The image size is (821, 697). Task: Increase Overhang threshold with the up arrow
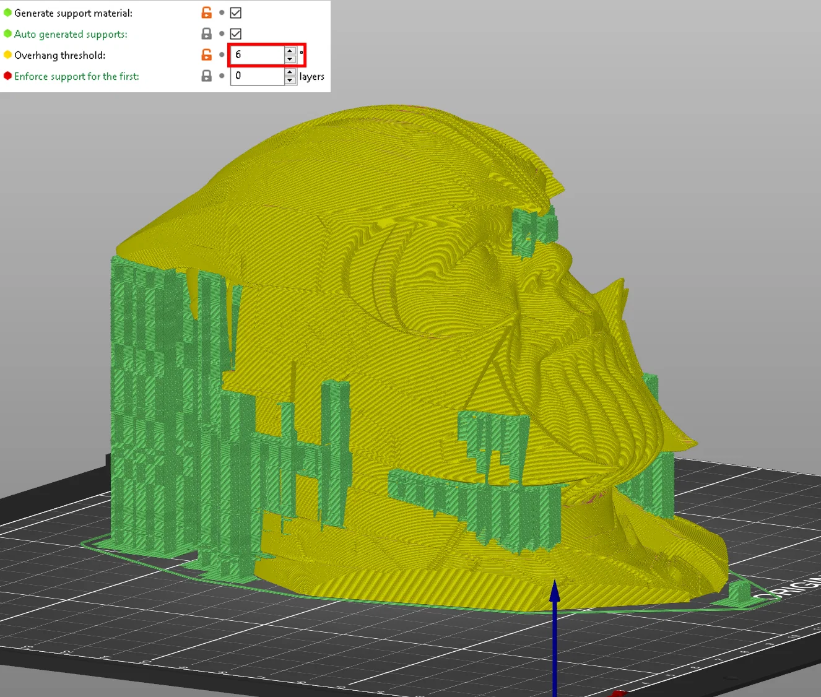(x=290, y=51)
